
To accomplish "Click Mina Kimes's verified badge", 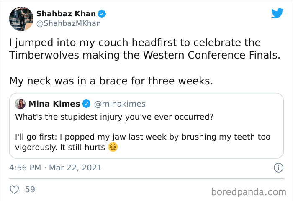I will (86, 103).
